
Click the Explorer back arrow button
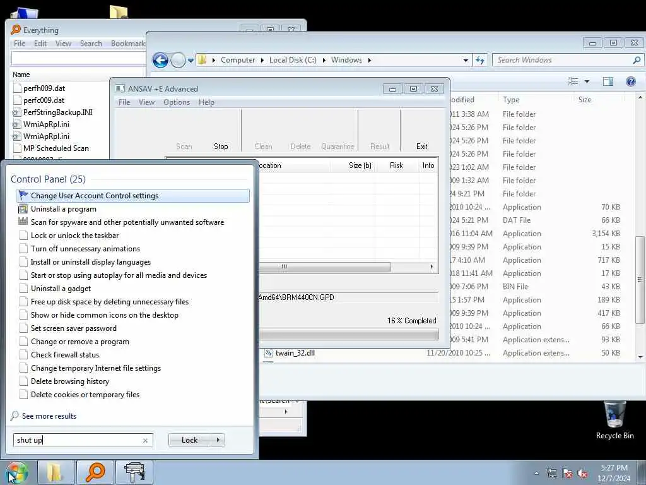pyautogui.click(x=160, y=60)
